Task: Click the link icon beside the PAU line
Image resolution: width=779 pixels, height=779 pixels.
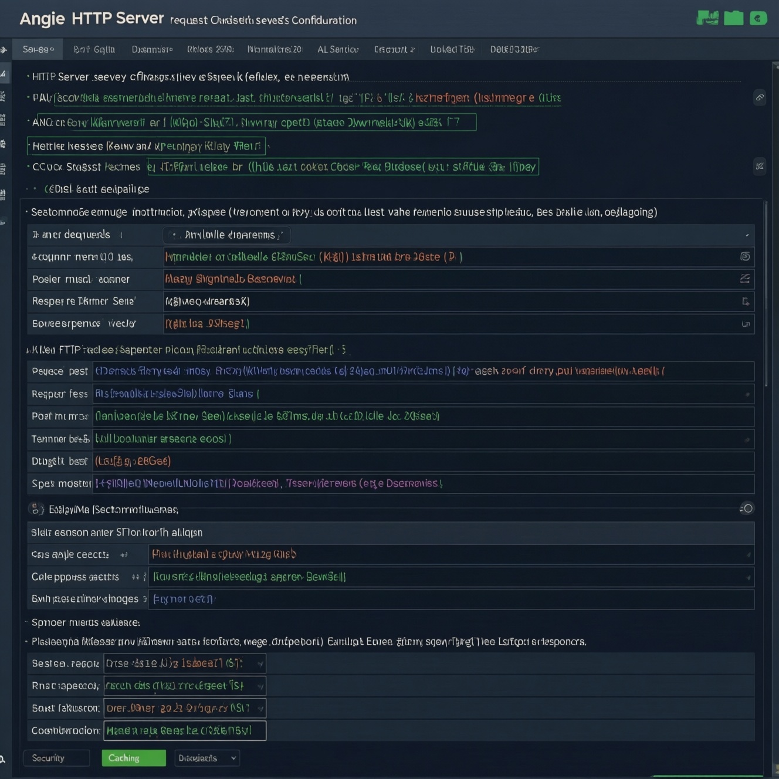Action: [760, 97]
